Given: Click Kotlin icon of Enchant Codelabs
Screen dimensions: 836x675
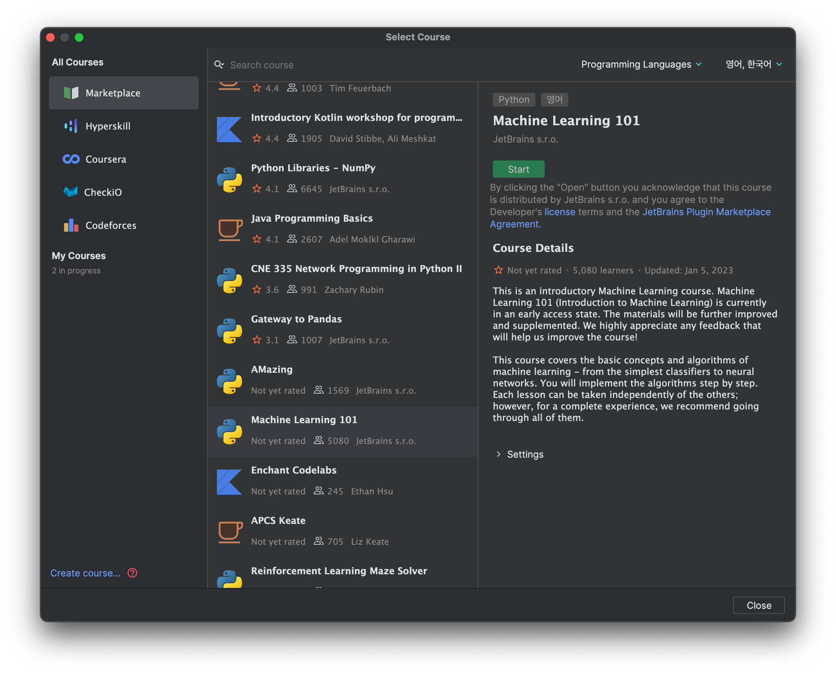Looking at the screenshot, I should pos(229,482).
